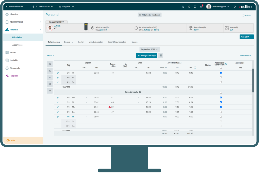Click the mail icon with notification badge
259x175 pixels.
tap(201, 6)
